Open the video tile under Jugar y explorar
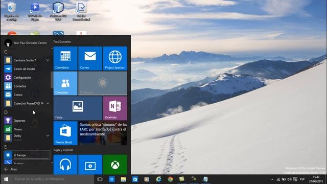Image resolution: width=327 pixels, height=184 pixels. pos(90,165)
